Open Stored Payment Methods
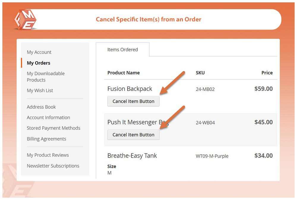 click(x=53, y=128)
